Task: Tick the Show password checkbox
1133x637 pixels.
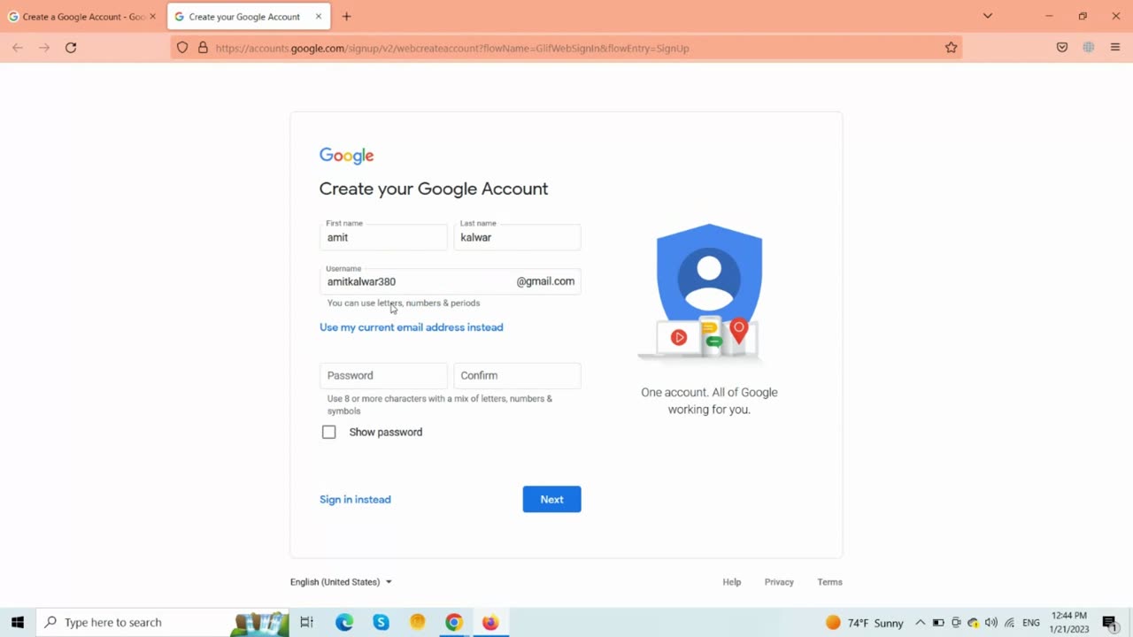Action: coord(329,432)
